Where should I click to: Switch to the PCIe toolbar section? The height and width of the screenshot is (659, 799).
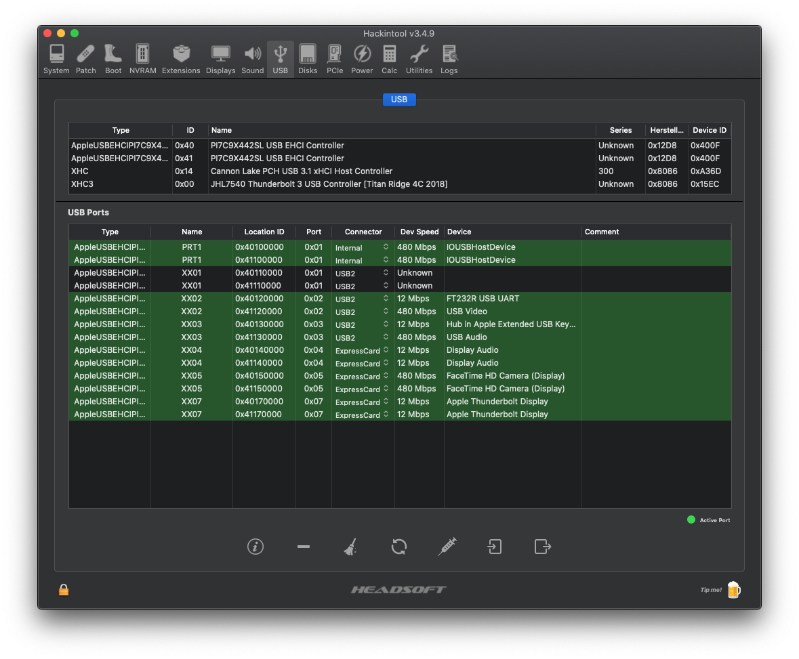[x=335, y=60]
